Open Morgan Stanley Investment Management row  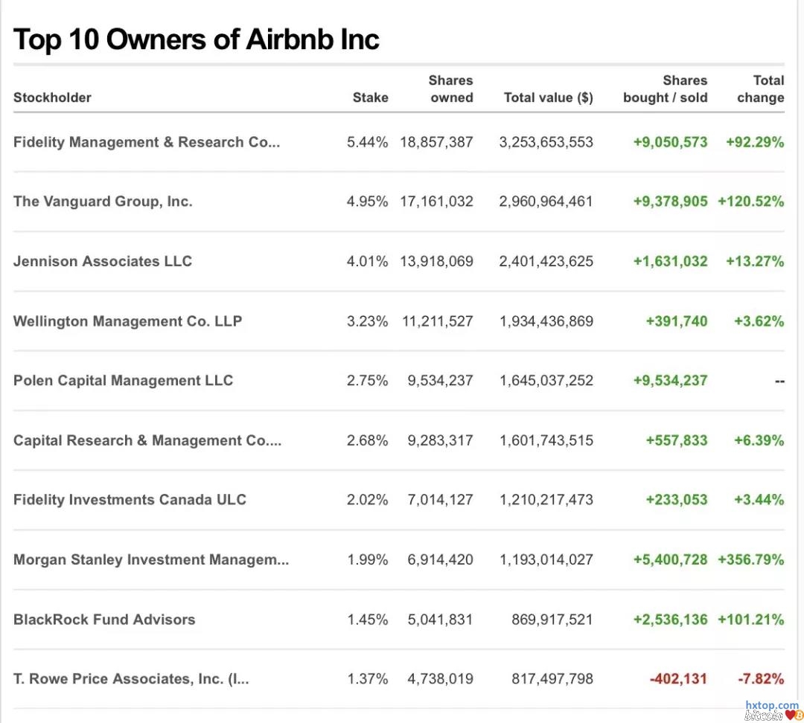pos(151,560)
